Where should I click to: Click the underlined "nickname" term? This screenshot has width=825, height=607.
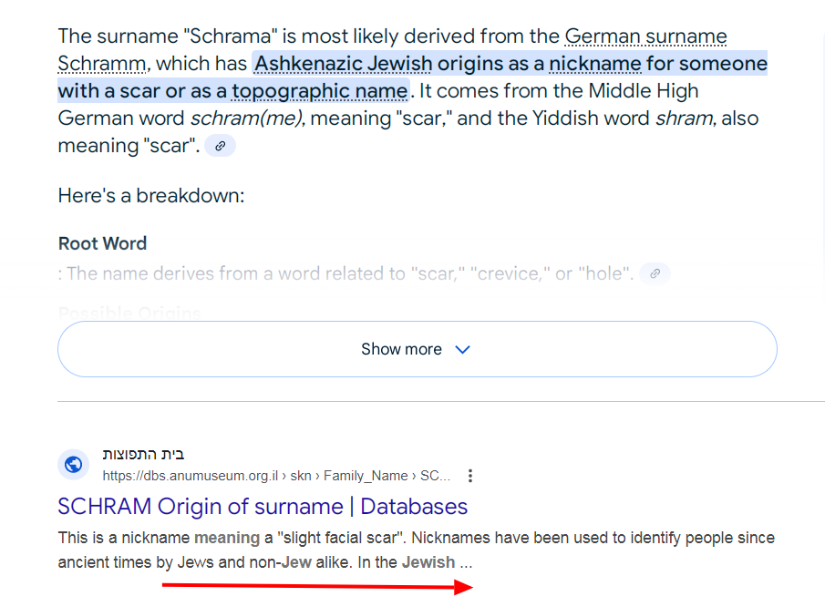tap(595, 64)
